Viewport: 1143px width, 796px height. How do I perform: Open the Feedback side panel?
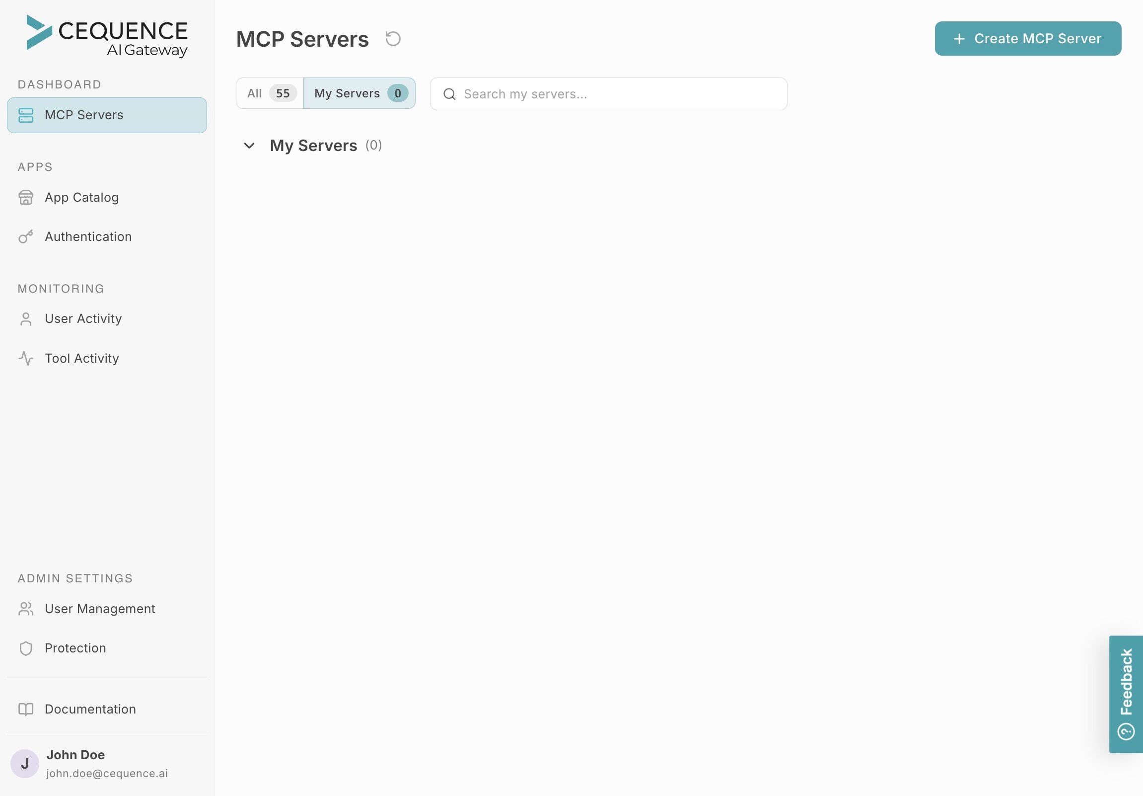click(x=1126, y=693)
